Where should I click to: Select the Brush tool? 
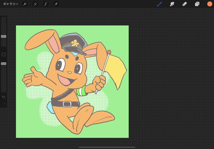pyautogui.click(x=160, y=4)
